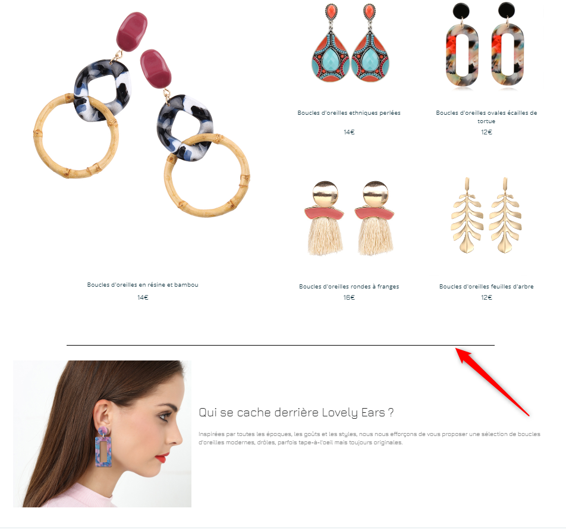Click the 12€ price under tortoiseshell earrings

[x=486, y=132]
